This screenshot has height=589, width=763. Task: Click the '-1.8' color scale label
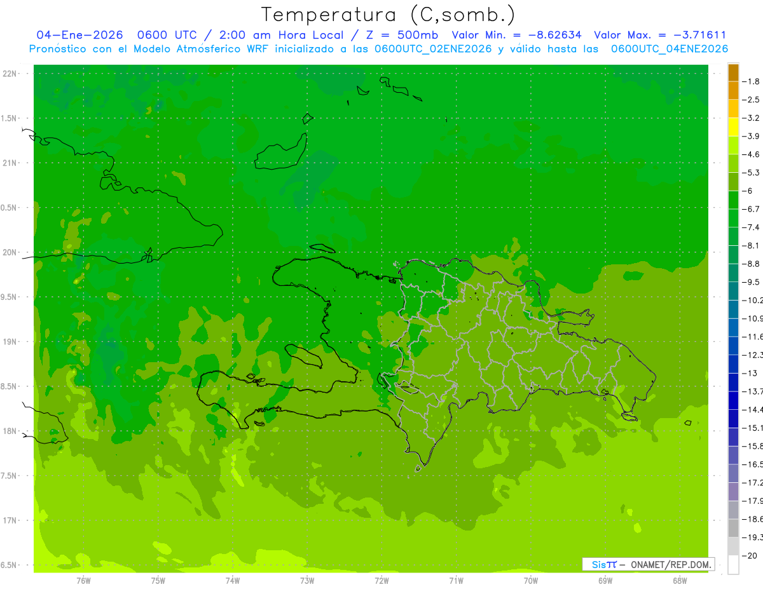coord(751,81)
